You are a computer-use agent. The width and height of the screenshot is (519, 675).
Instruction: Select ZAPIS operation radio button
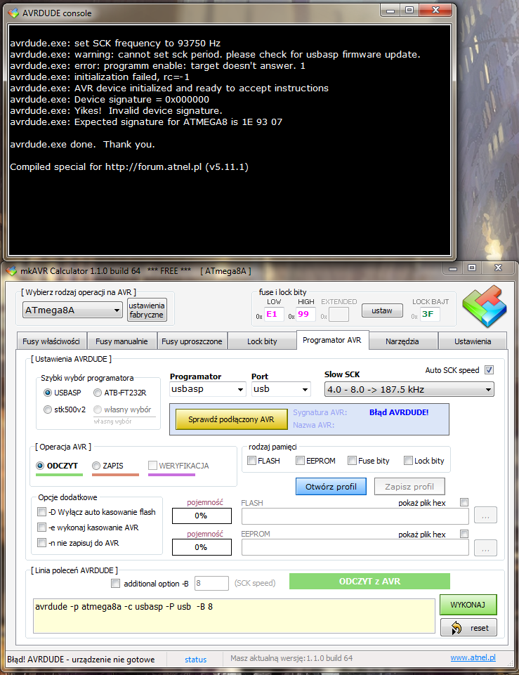tap(96, 466)
